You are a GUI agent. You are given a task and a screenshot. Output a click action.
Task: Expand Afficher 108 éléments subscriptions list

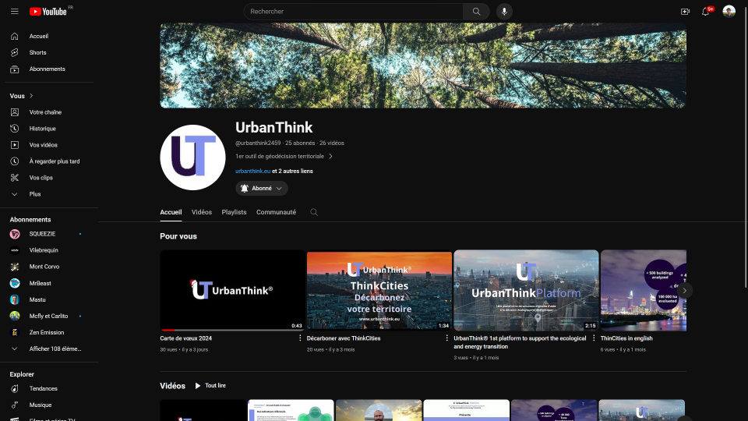pos(55,348)
